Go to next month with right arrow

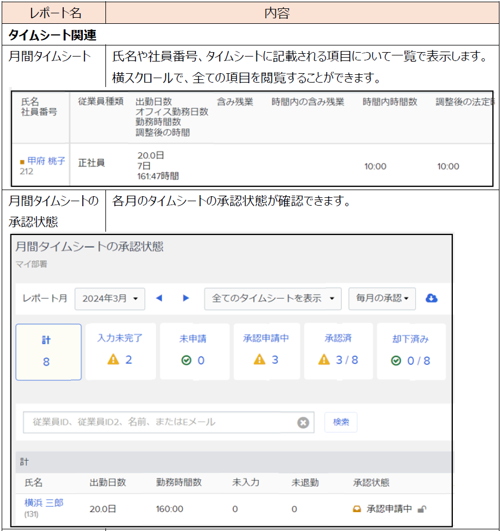pos(186,298)
